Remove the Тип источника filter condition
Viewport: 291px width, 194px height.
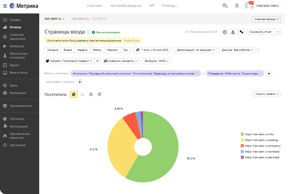tap(197, 74)
